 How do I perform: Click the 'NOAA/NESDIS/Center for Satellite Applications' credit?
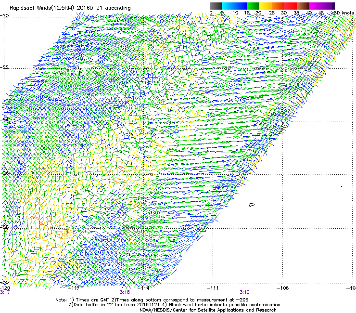(x=208, y=310)
